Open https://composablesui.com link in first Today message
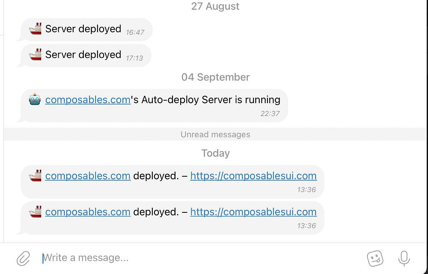The image size is (428, 274). pos(253,176)
